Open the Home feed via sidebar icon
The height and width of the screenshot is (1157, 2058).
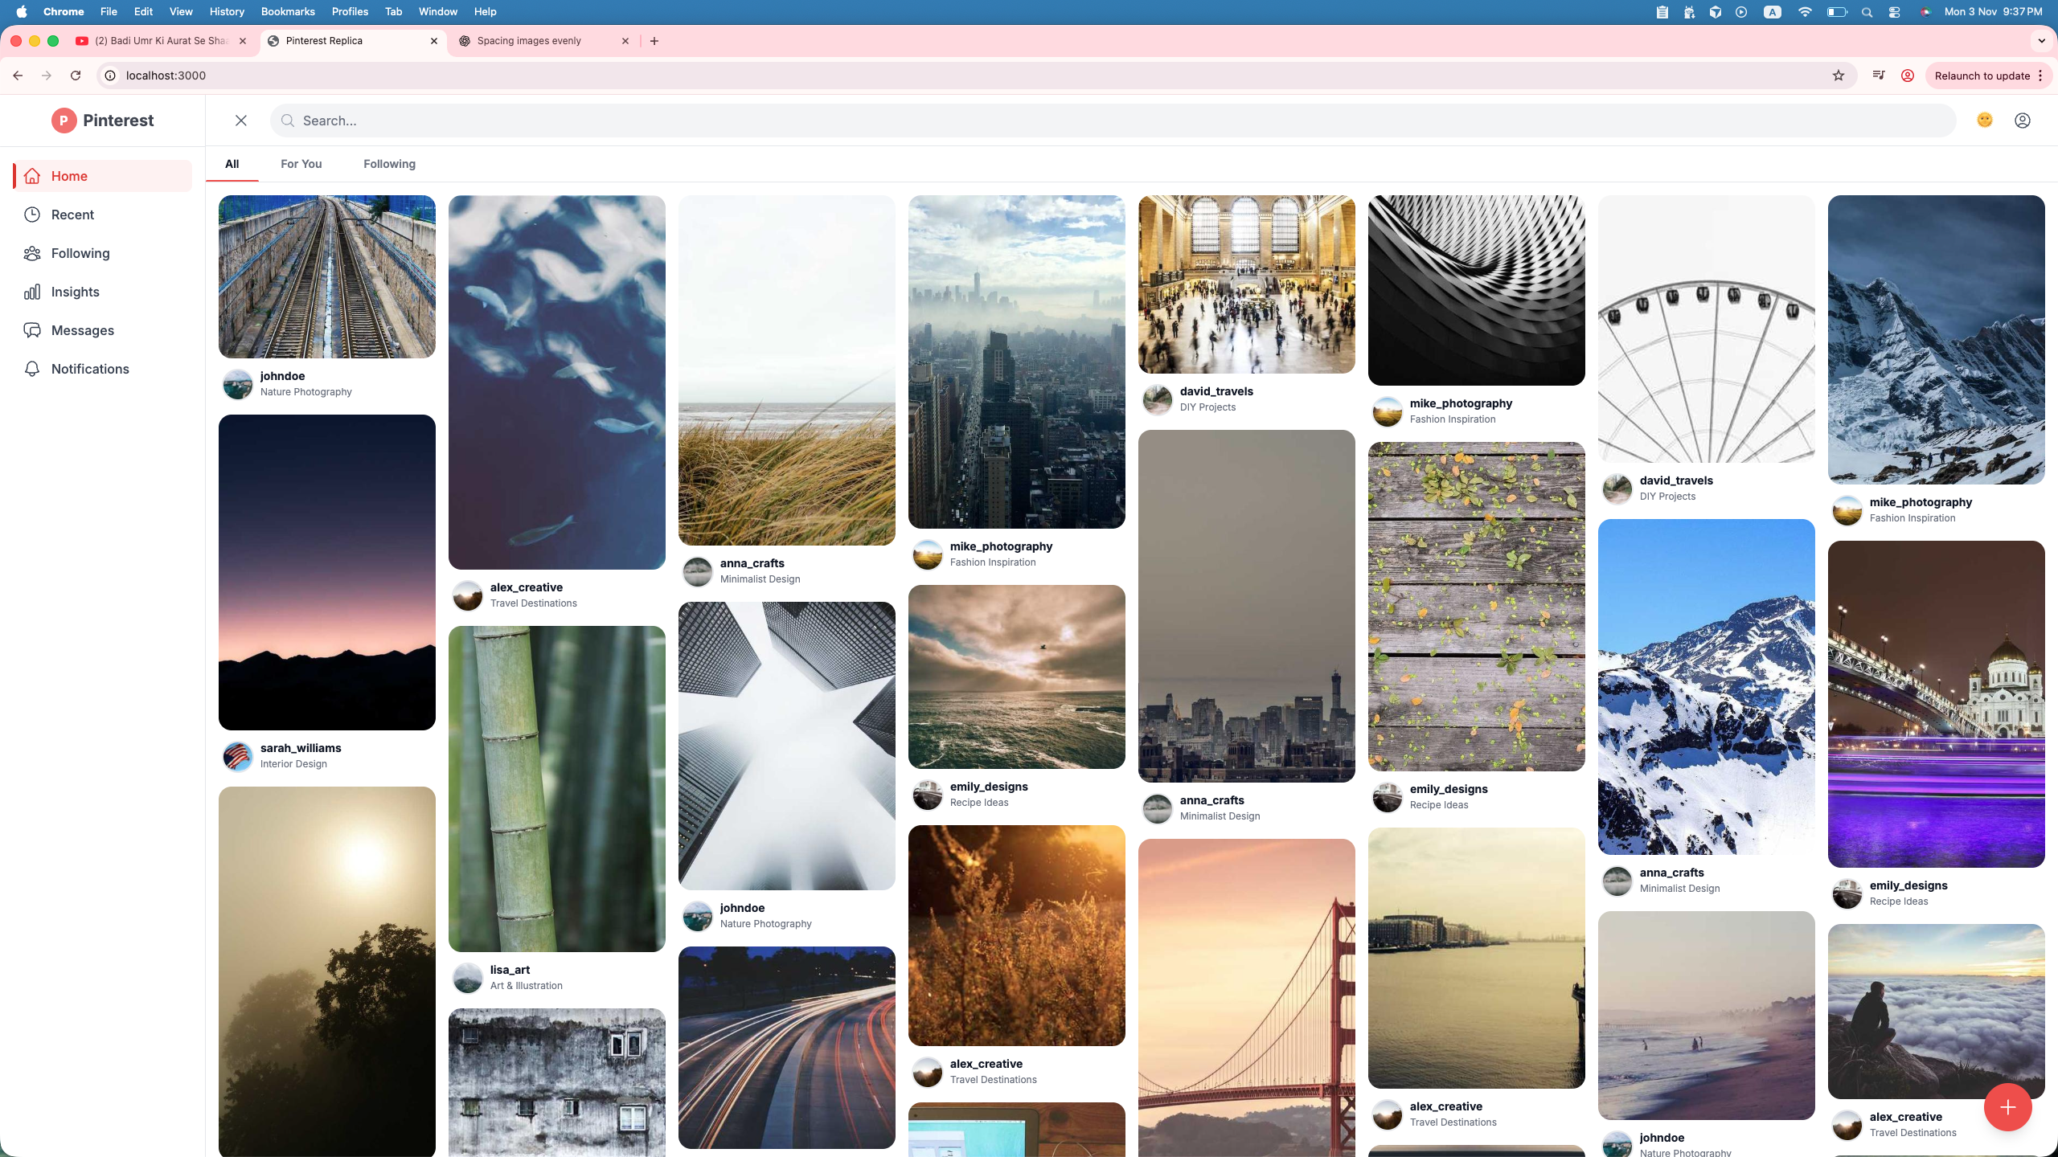pyautogui.click(x=32, y=176)
